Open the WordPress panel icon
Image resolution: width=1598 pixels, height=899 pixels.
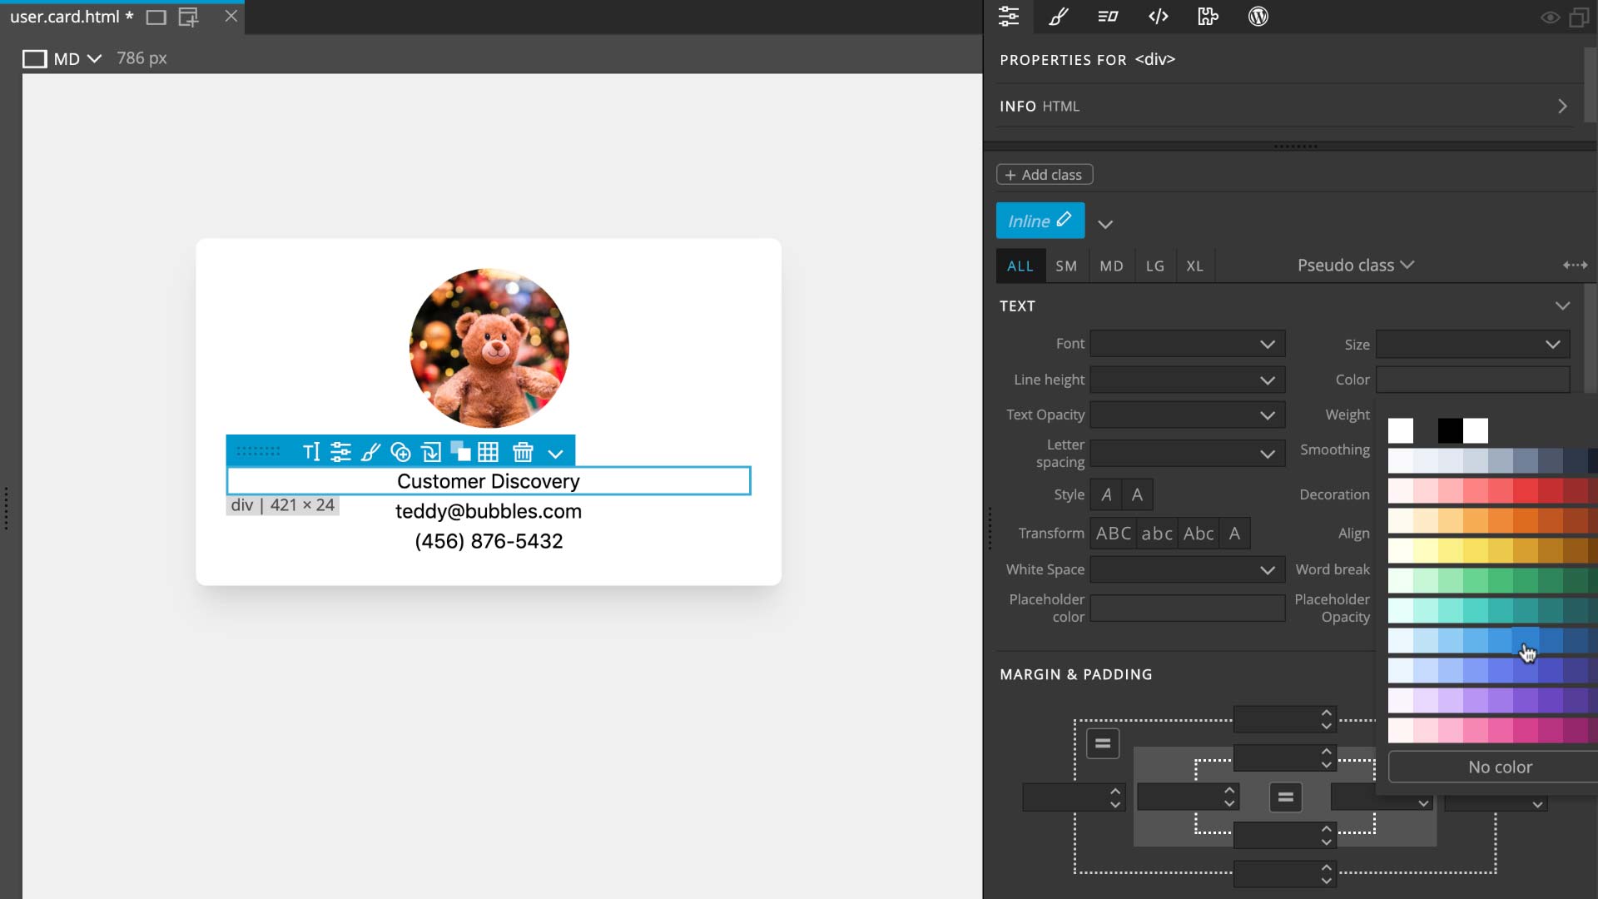pos(1258,17)
